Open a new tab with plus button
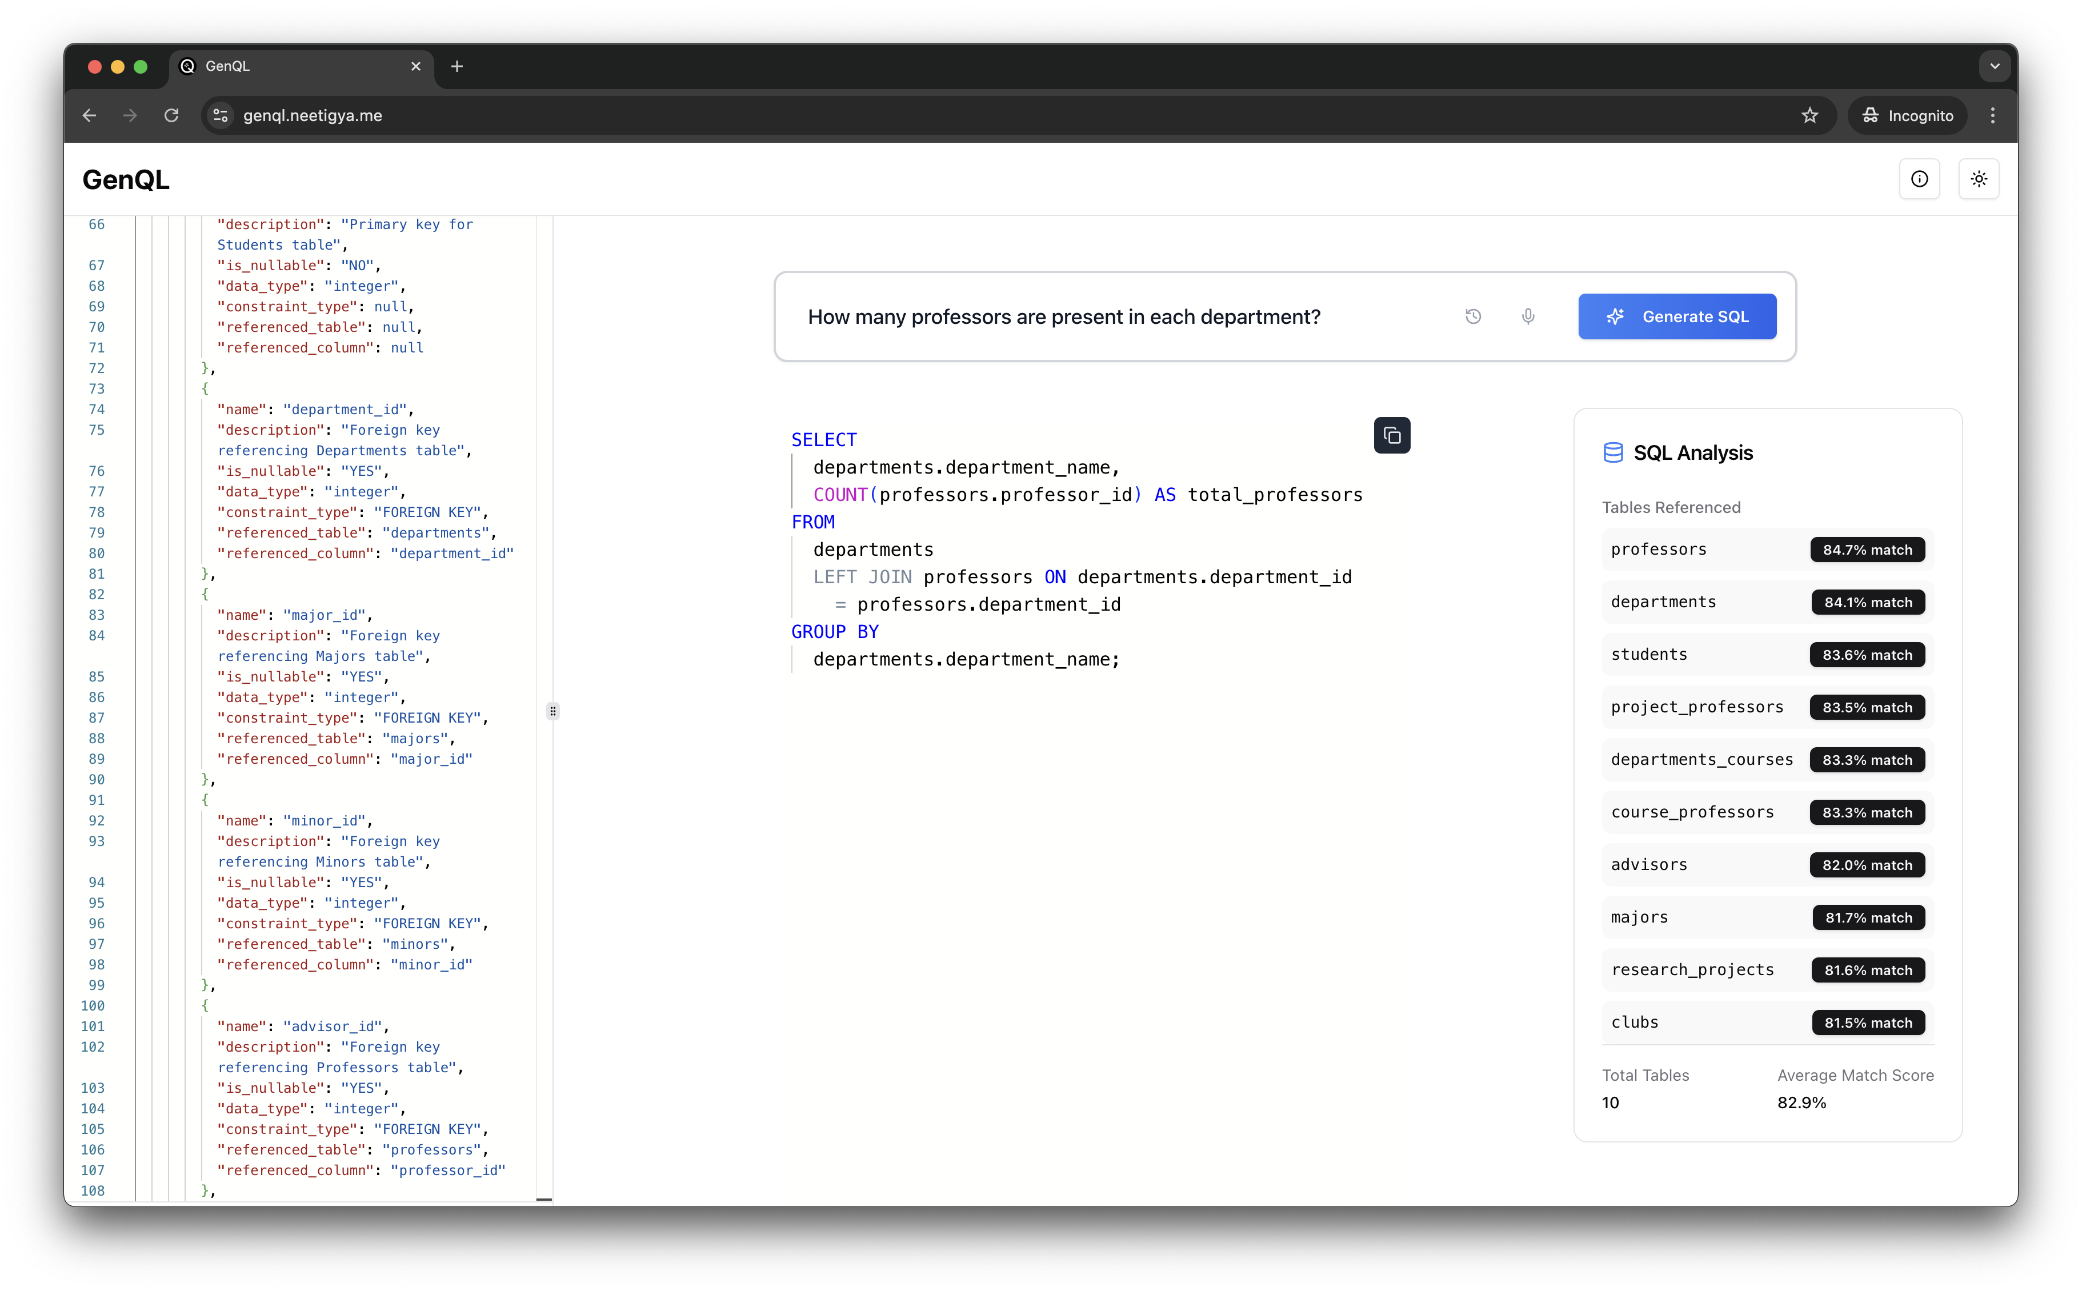This screenshot has height=1291, width=2082. tap(457, 67)
